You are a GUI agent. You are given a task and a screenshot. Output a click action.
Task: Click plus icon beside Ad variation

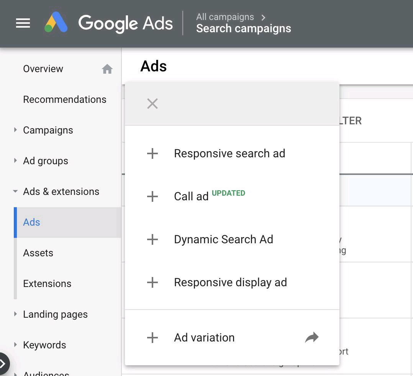click(x=152, y=338)
